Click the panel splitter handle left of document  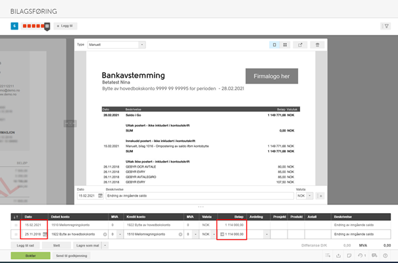tap(70, 124)
